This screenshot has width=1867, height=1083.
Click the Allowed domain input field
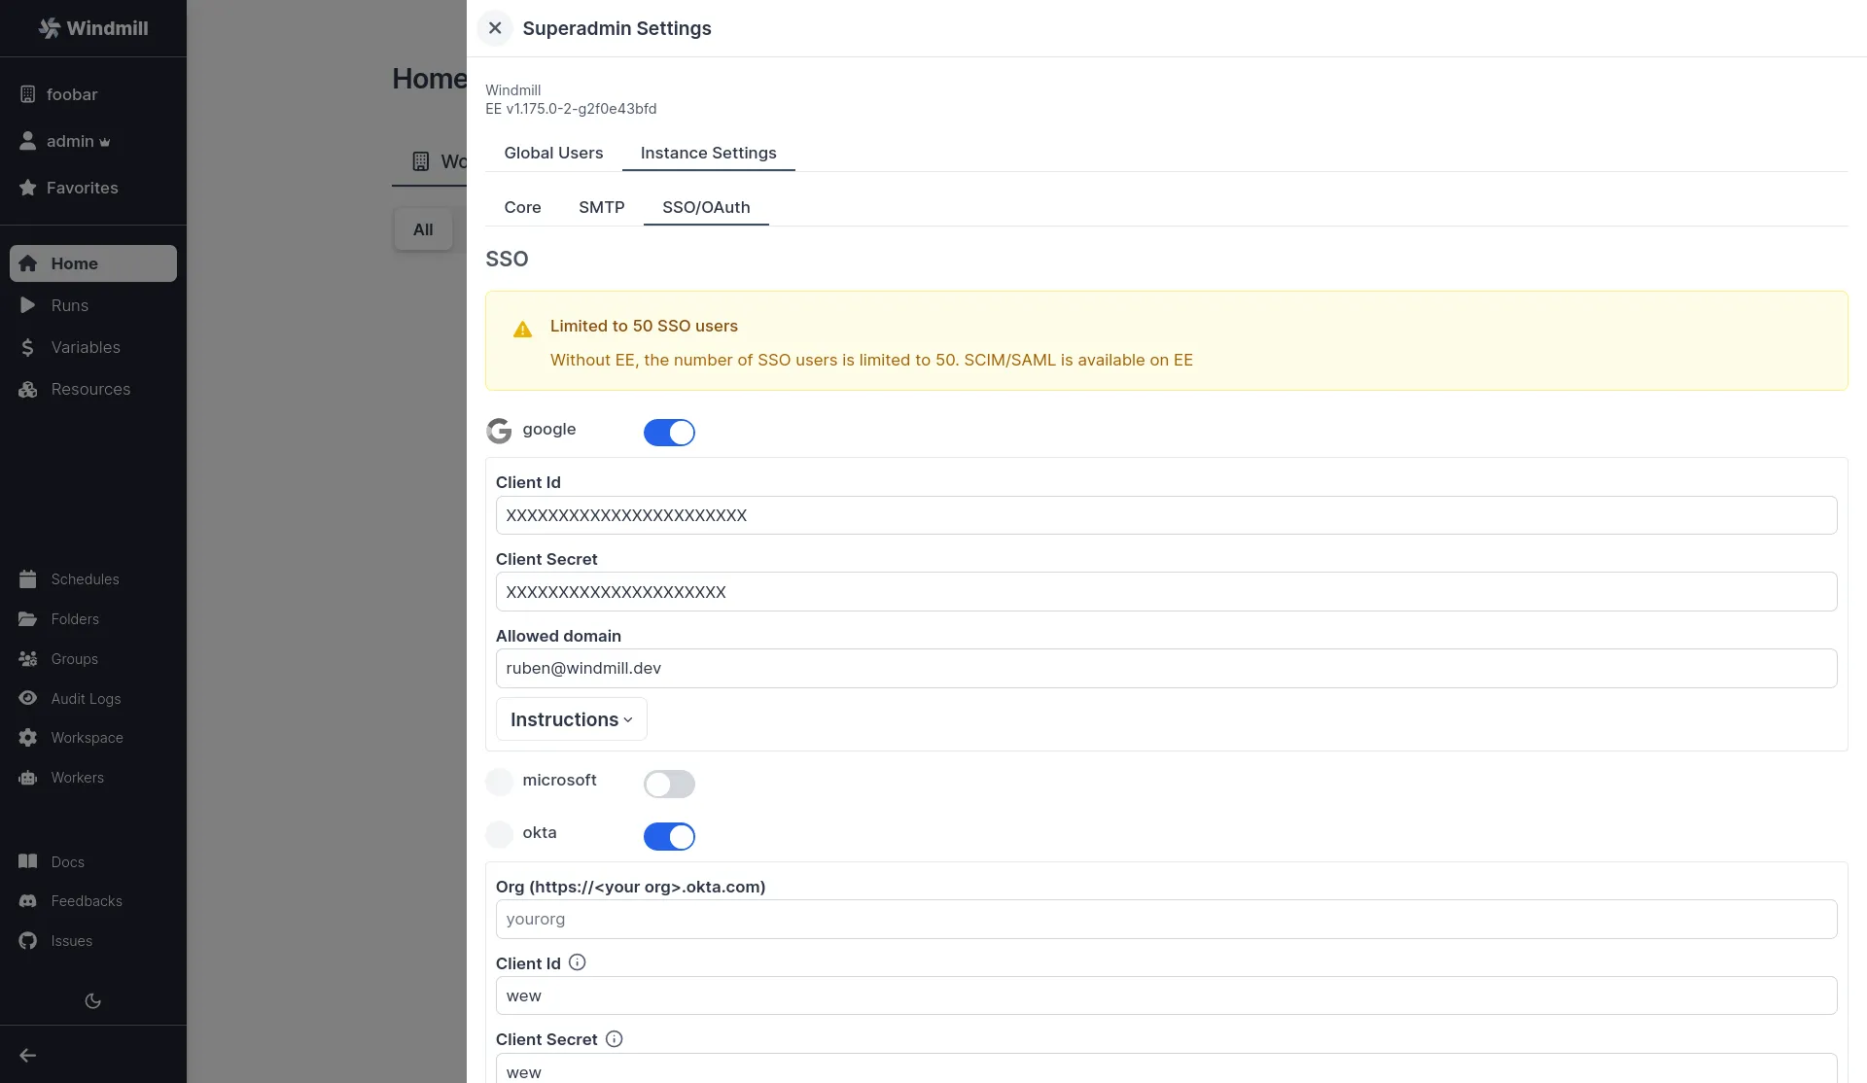pos(1166,668)
